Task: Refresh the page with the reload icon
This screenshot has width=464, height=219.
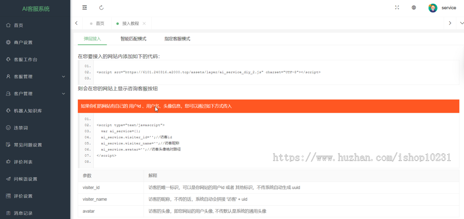Action: pyautogui.click(x=102, y=7)
